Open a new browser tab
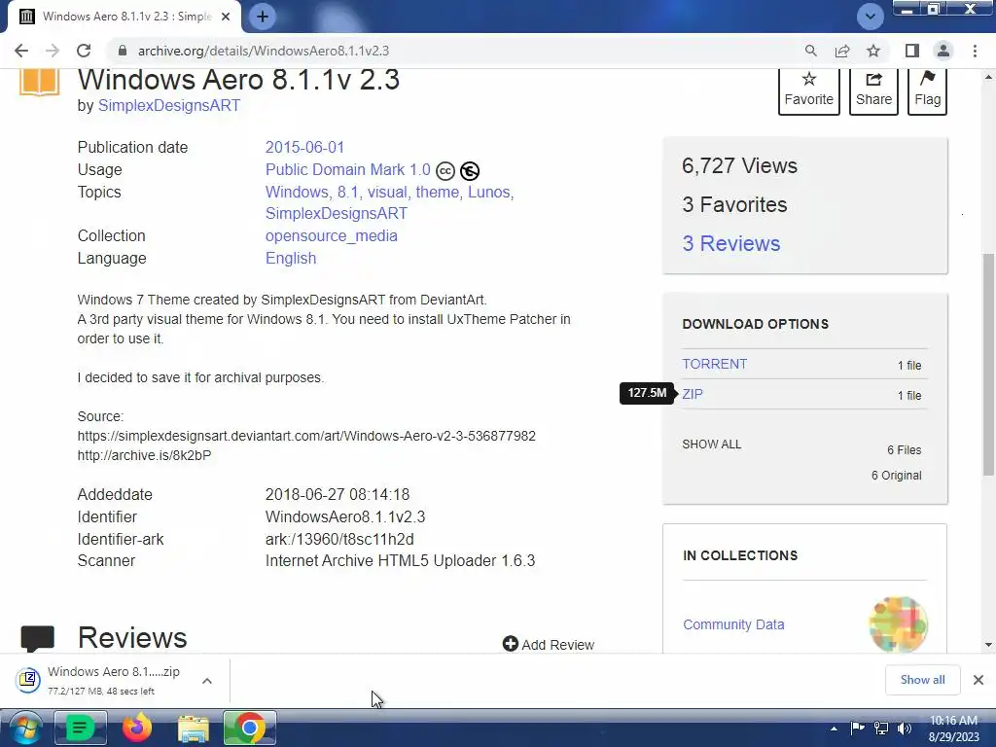996x747 pixels. 263,17
